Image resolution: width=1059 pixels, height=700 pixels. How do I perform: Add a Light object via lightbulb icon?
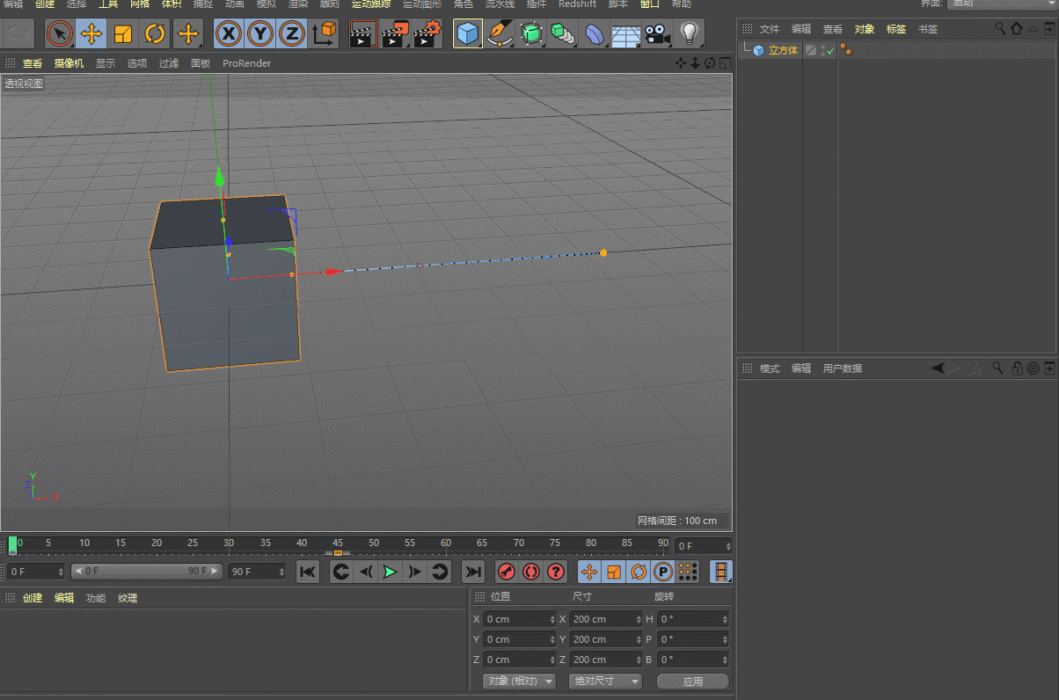[x=689, y=34]
